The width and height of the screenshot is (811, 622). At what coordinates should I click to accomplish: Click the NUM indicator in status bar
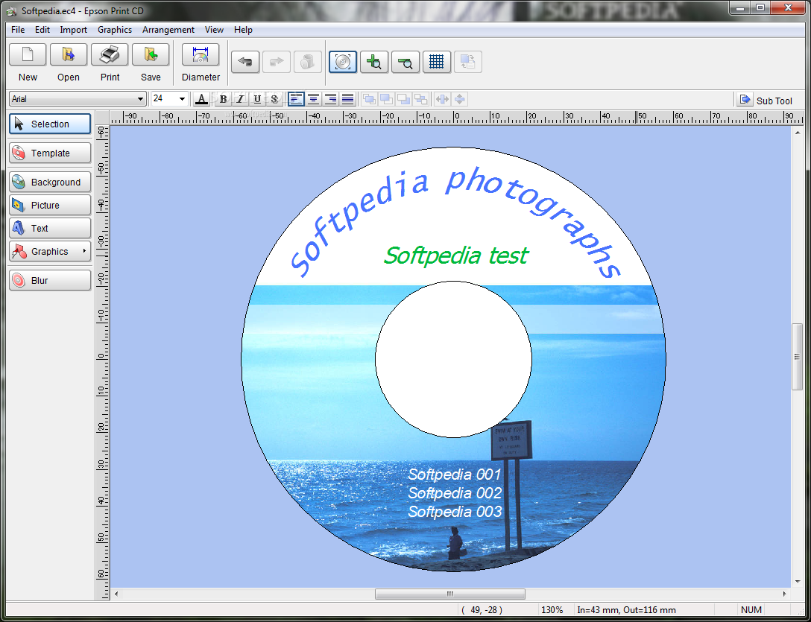point(751,610)
